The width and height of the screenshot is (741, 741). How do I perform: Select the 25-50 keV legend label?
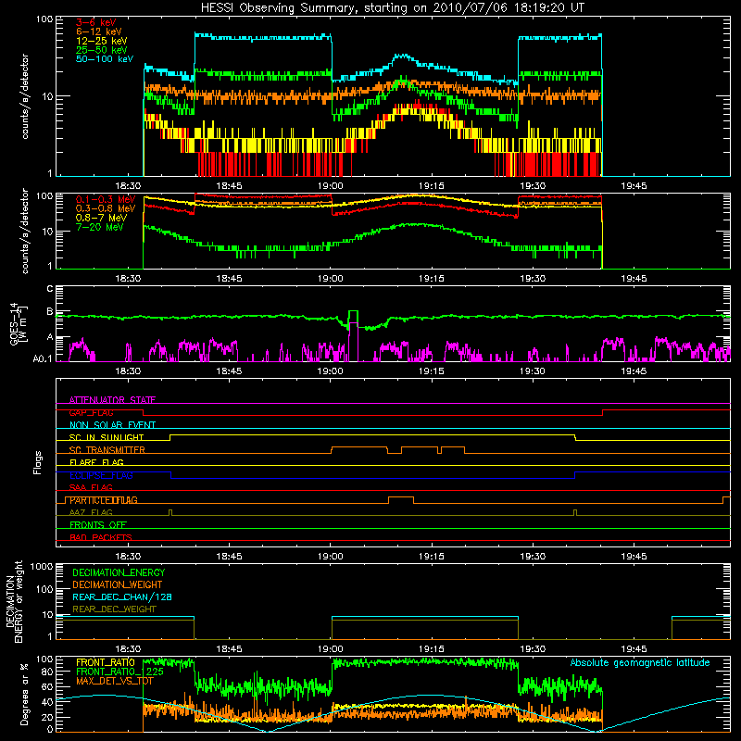[x=102, y=50]
